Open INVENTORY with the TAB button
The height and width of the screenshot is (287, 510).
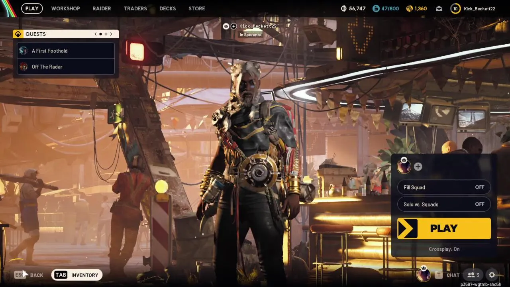[x=77, y=275]
